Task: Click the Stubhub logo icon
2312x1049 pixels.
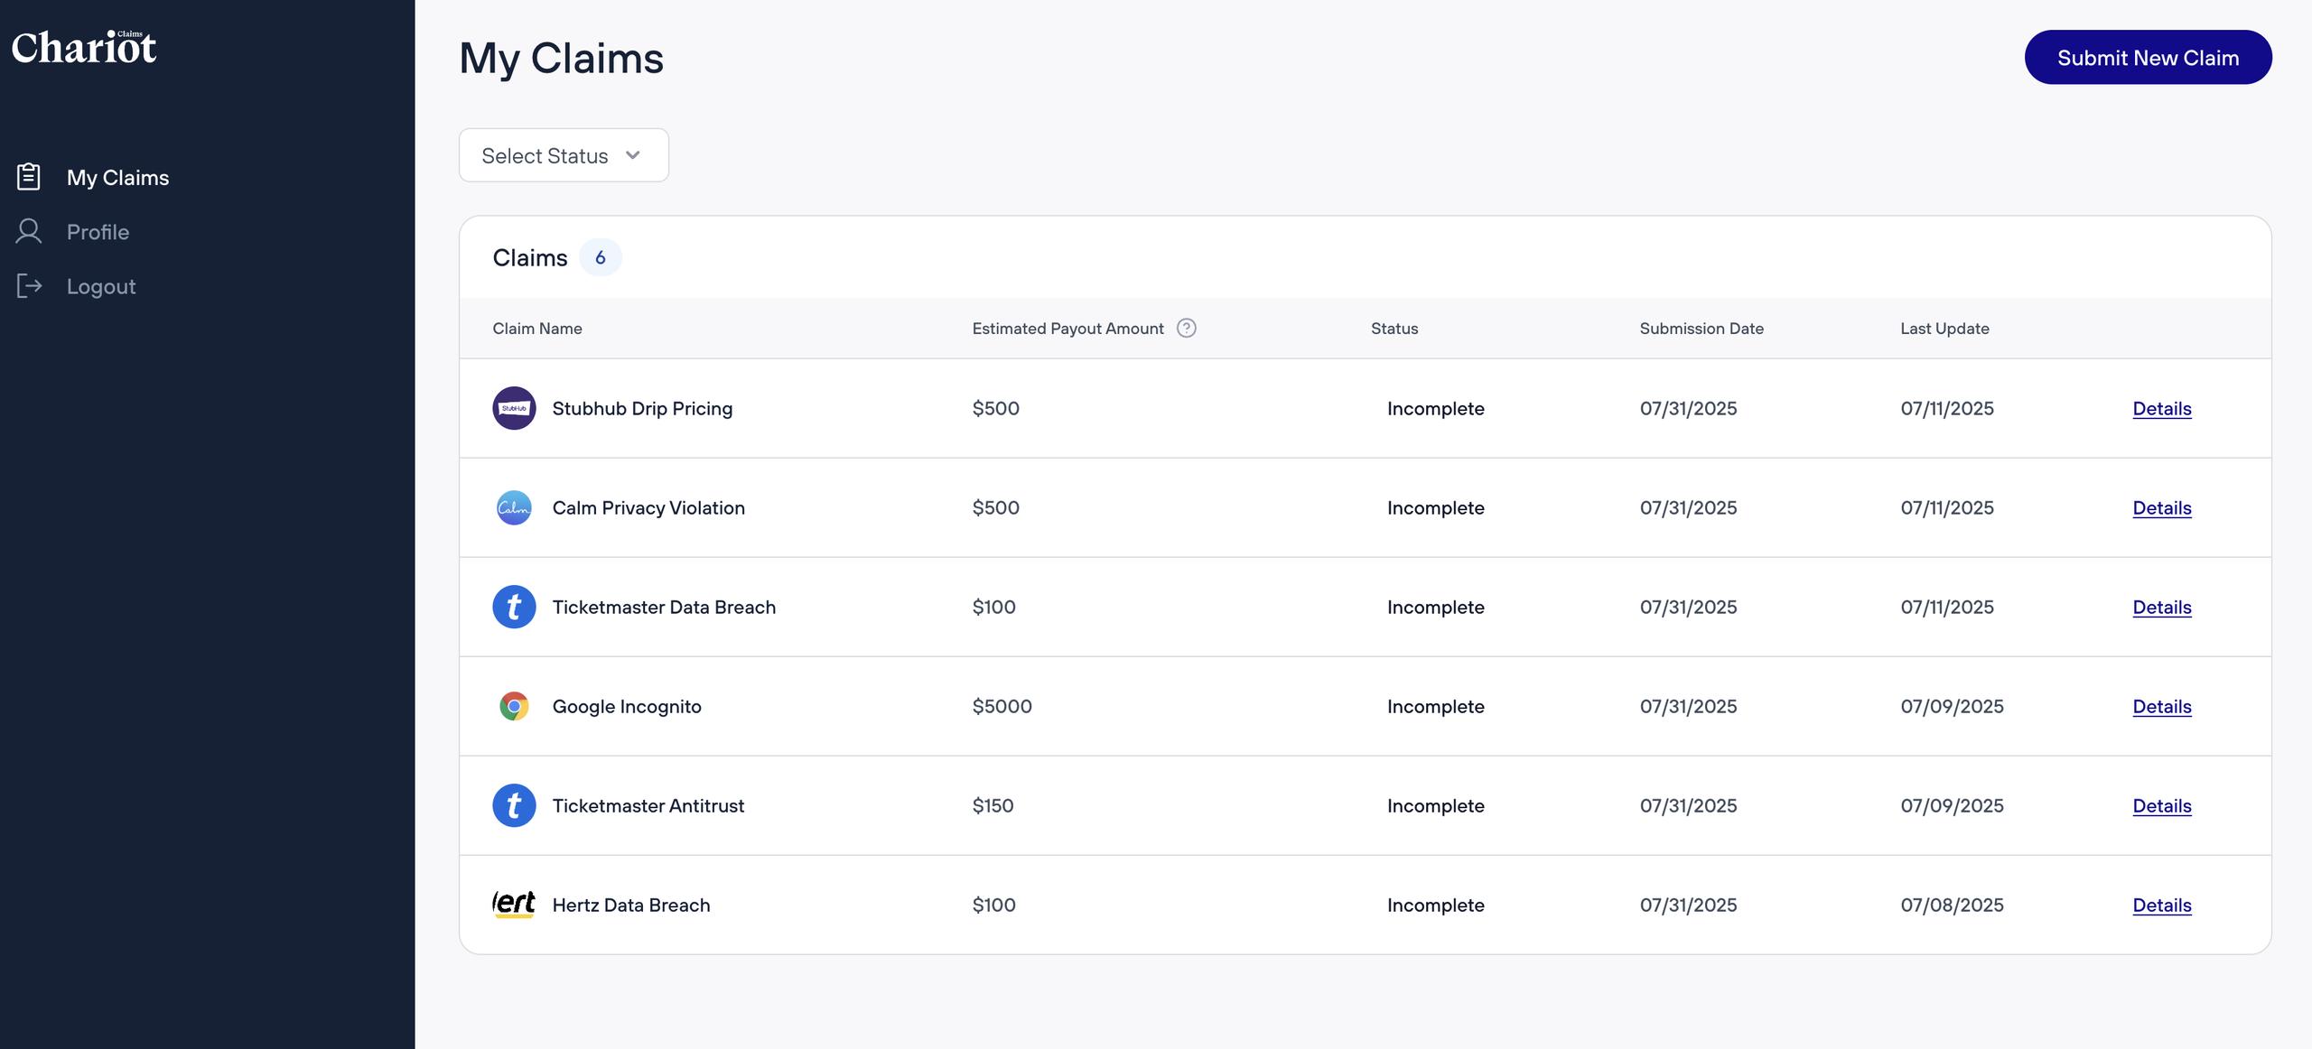Action: click(514, 408)
